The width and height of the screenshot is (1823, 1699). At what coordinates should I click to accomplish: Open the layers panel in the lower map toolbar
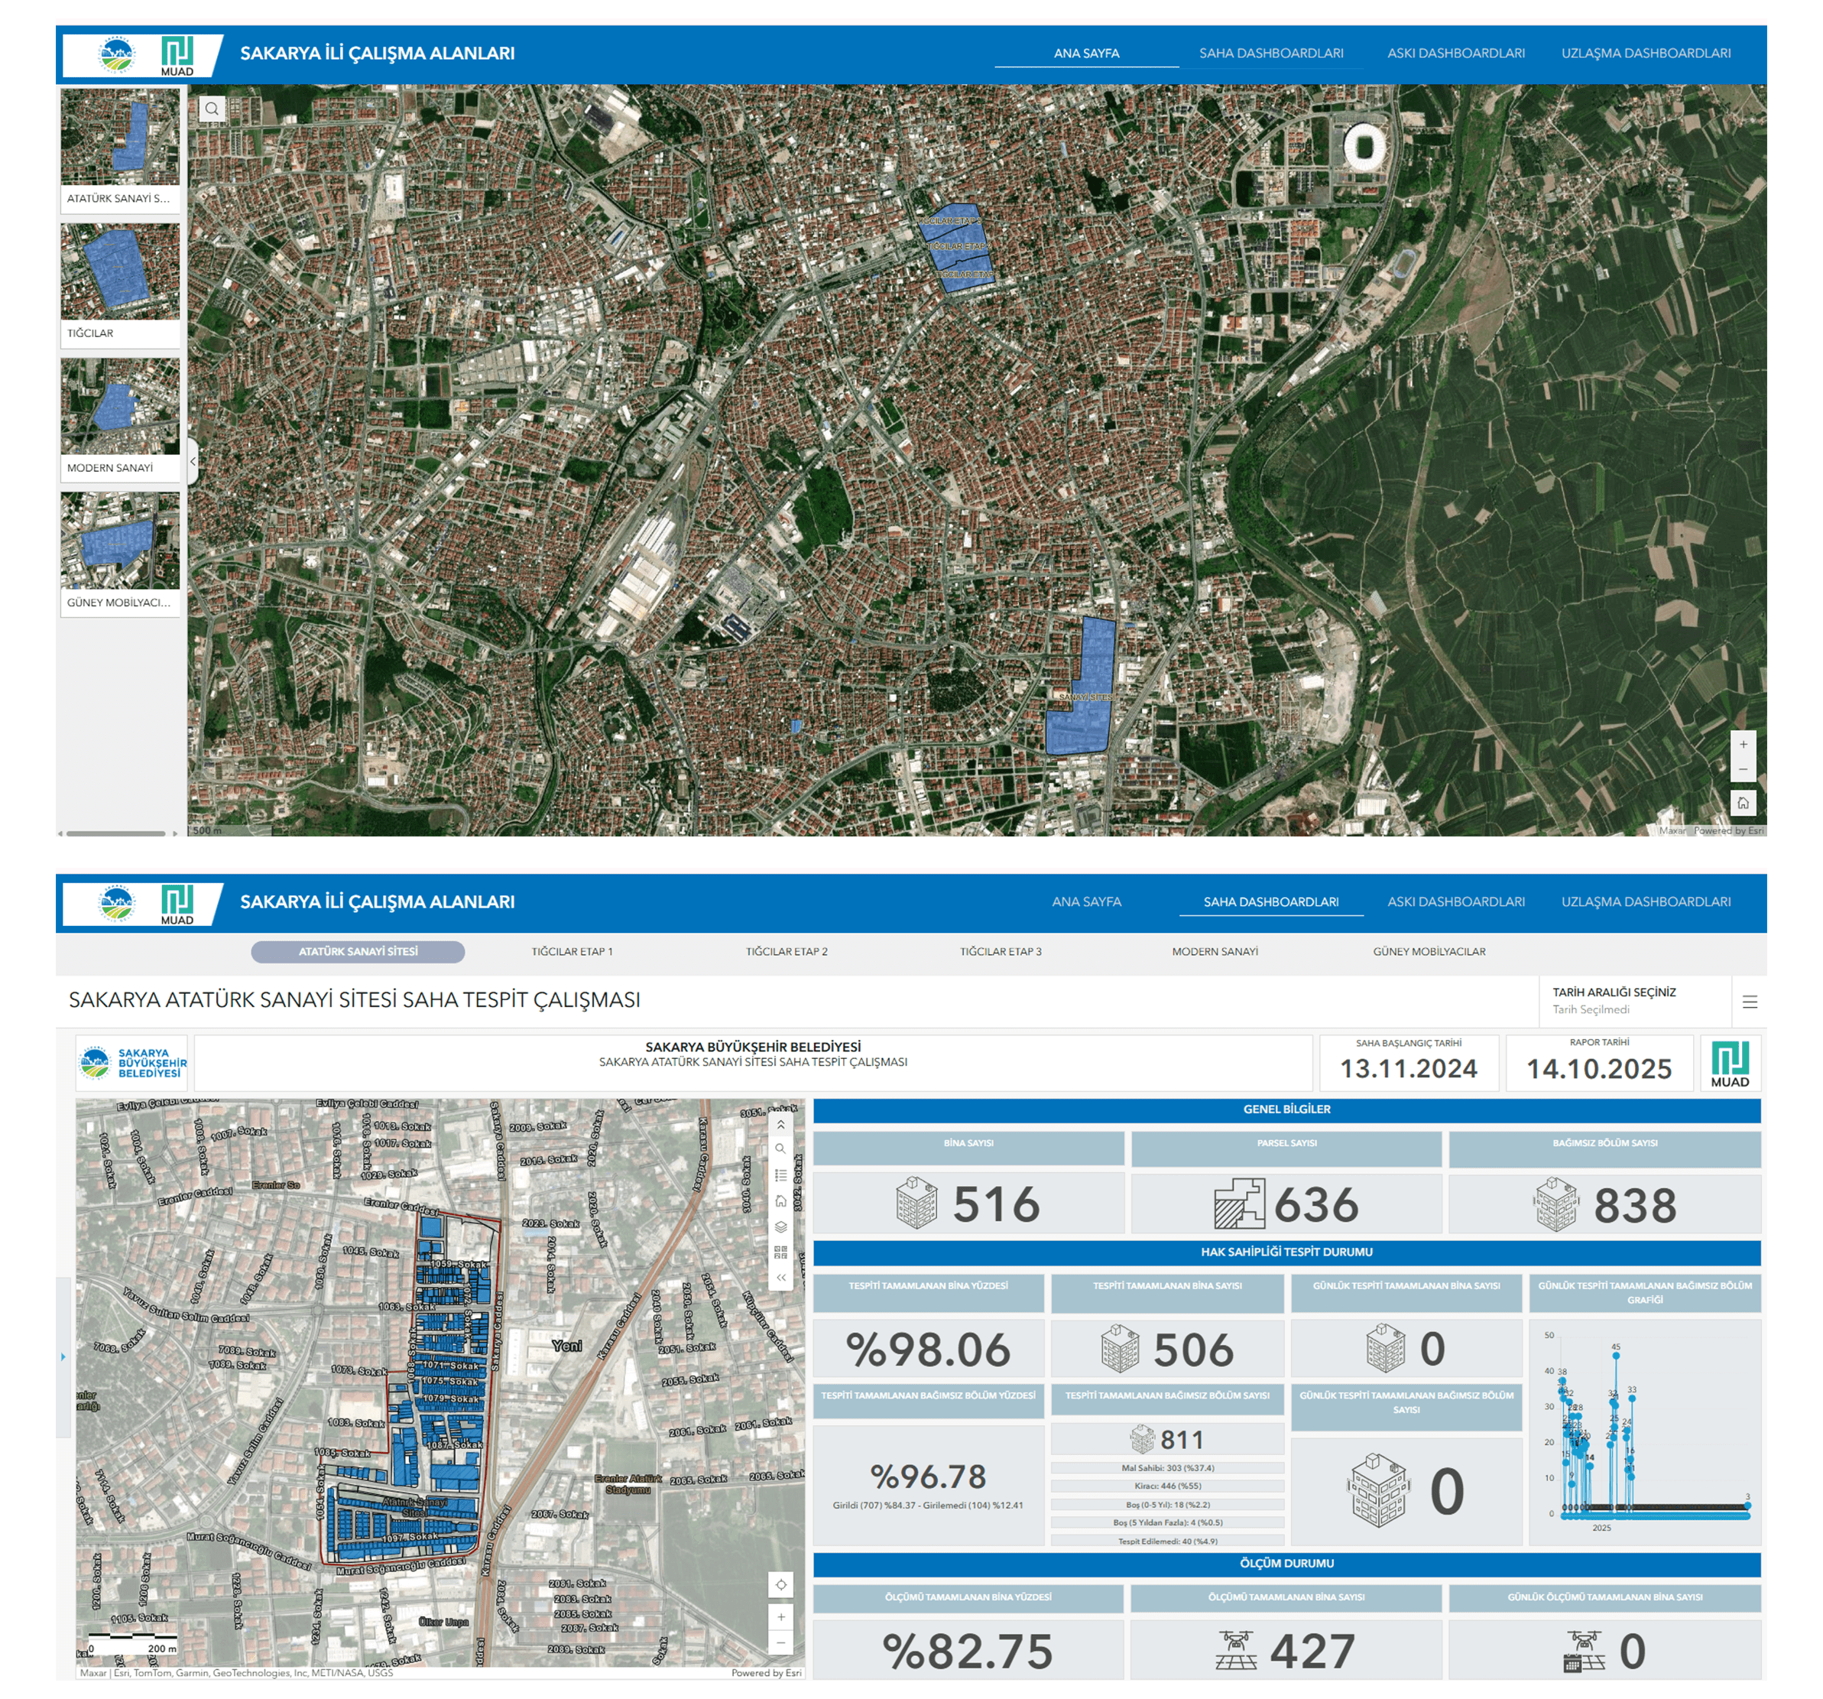(780, 1226)
